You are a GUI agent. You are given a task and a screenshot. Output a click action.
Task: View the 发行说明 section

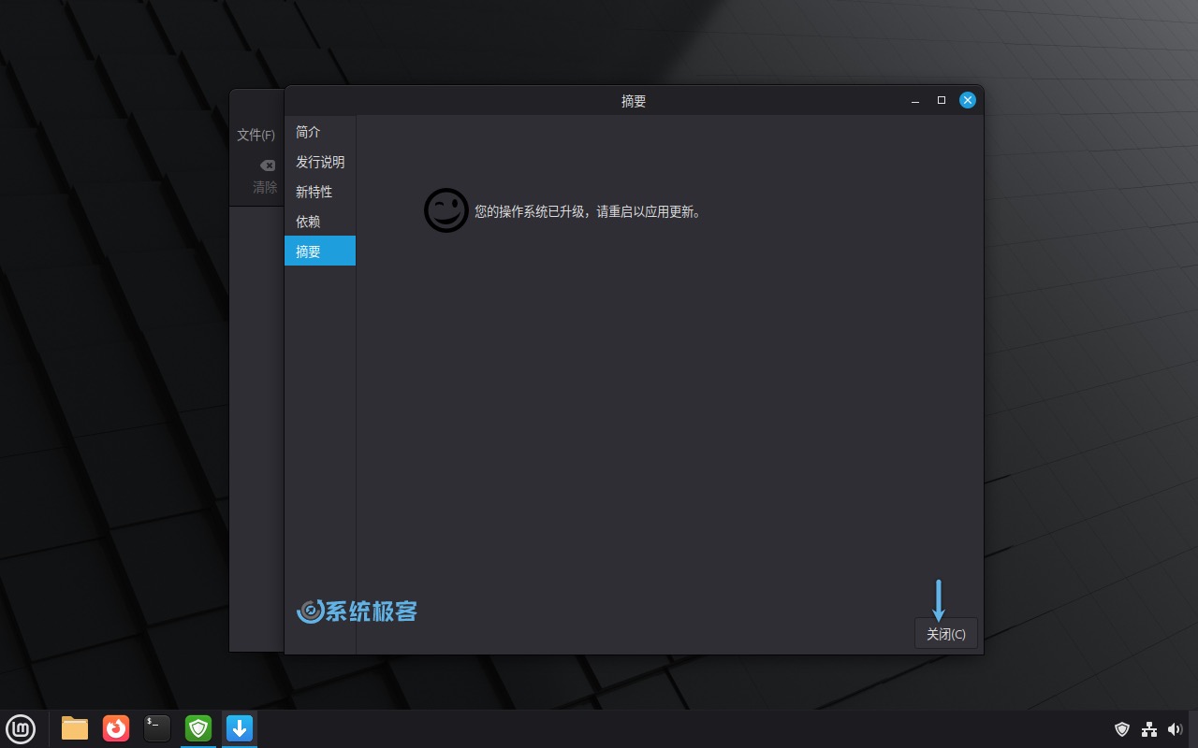pyautogui.click(x=319, y=161)
